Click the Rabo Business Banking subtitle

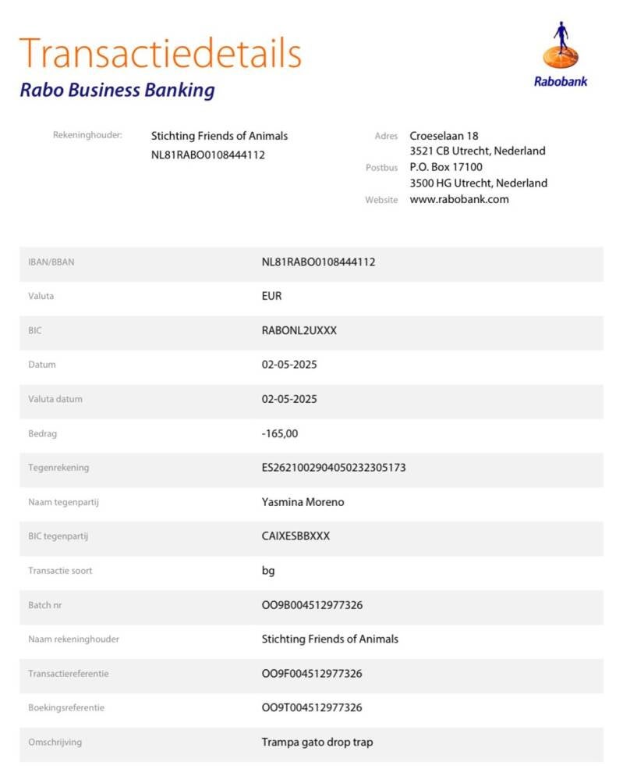[x=117, y=91]
